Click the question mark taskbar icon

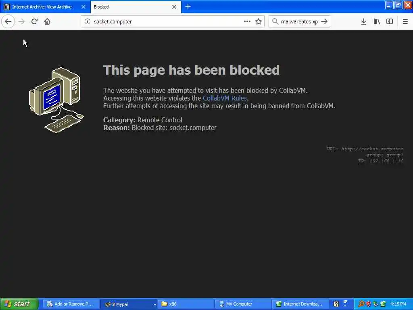(x=336, y=304)
